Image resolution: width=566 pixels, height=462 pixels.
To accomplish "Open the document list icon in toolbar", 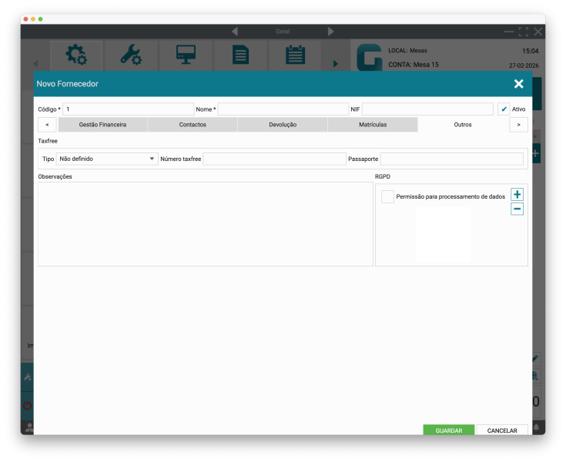I will click(240, 55).
